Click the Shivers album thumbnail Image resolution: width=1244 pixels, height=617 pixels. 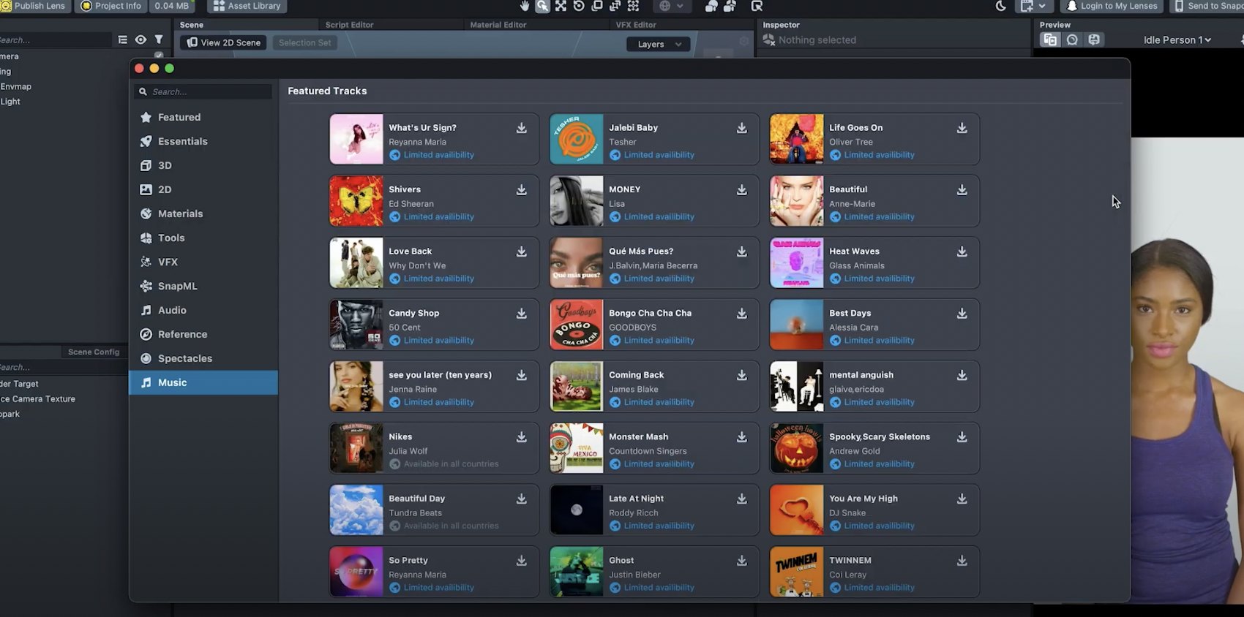[356, 201]
